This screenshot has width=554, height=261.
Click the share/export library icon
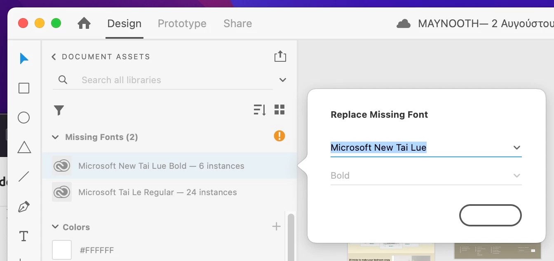[x=280, y=56]
